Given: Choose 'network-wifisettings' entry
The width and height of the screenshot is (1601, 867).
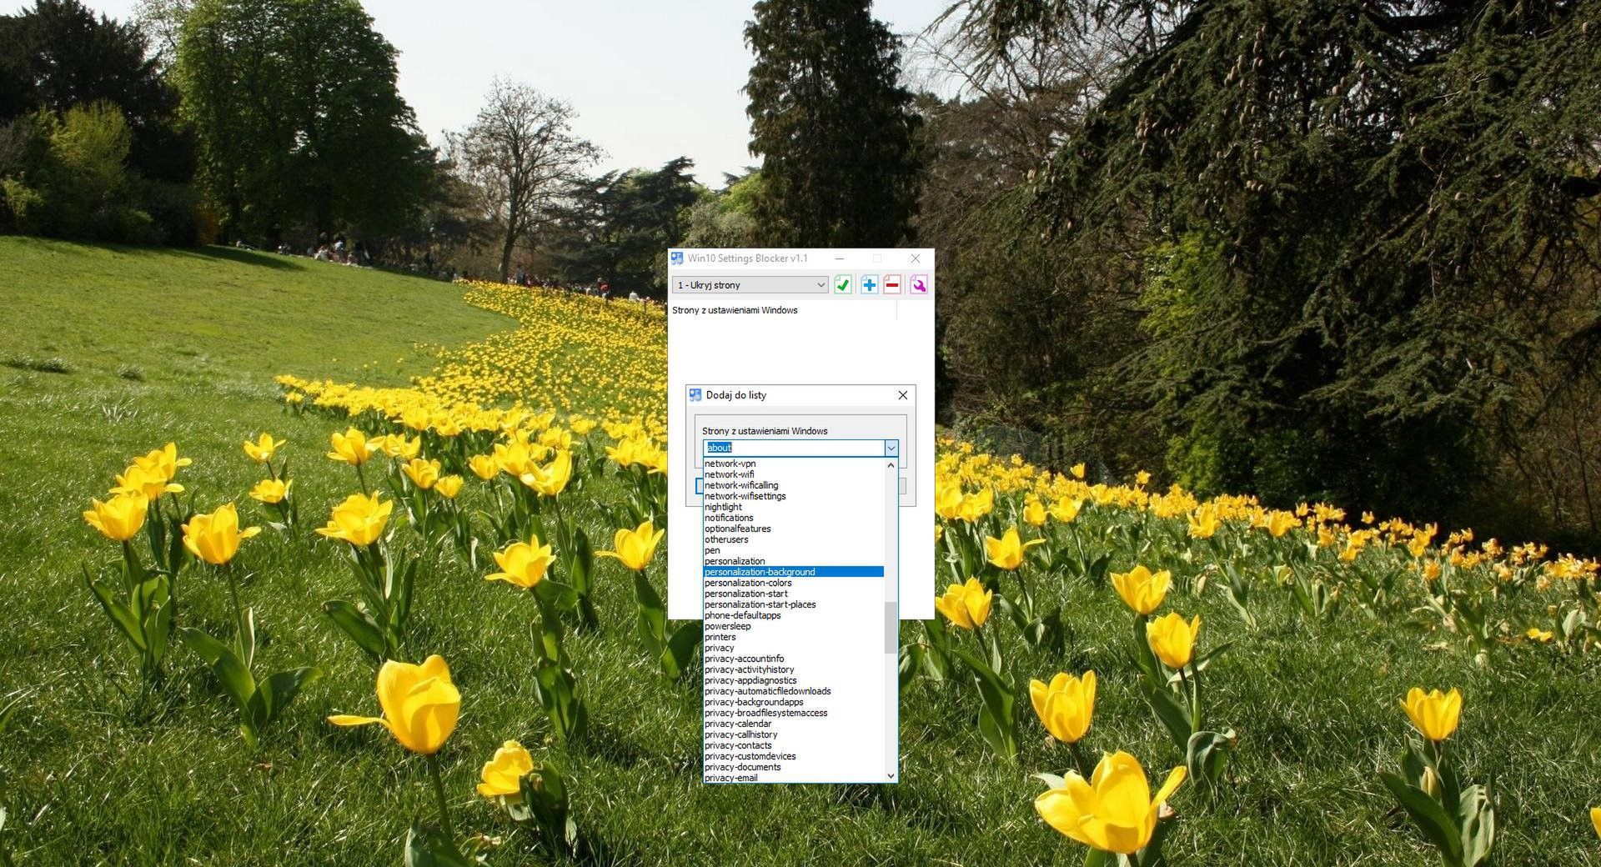Looking at the screenshot, I should (793, 496).
